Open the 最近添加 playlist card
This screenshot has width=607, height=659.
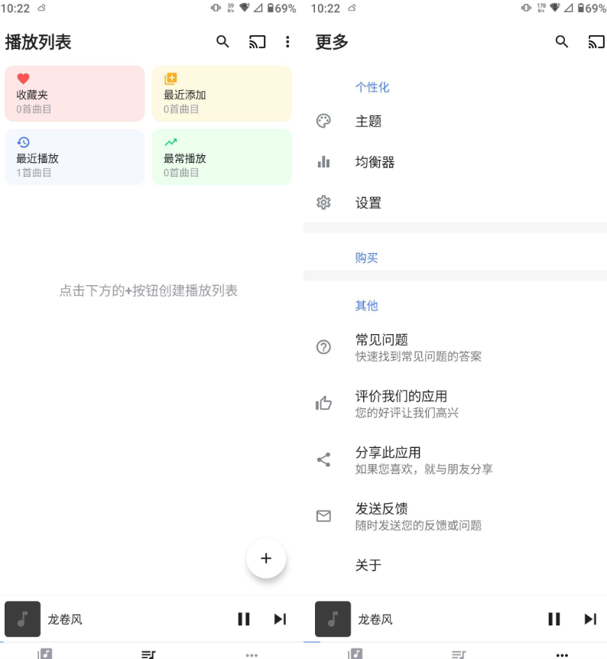[x=222, y=94]
